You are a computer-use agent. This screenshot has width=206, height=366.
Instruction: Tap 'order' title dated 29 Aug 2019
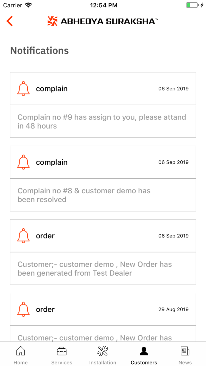tap(45, 309)
